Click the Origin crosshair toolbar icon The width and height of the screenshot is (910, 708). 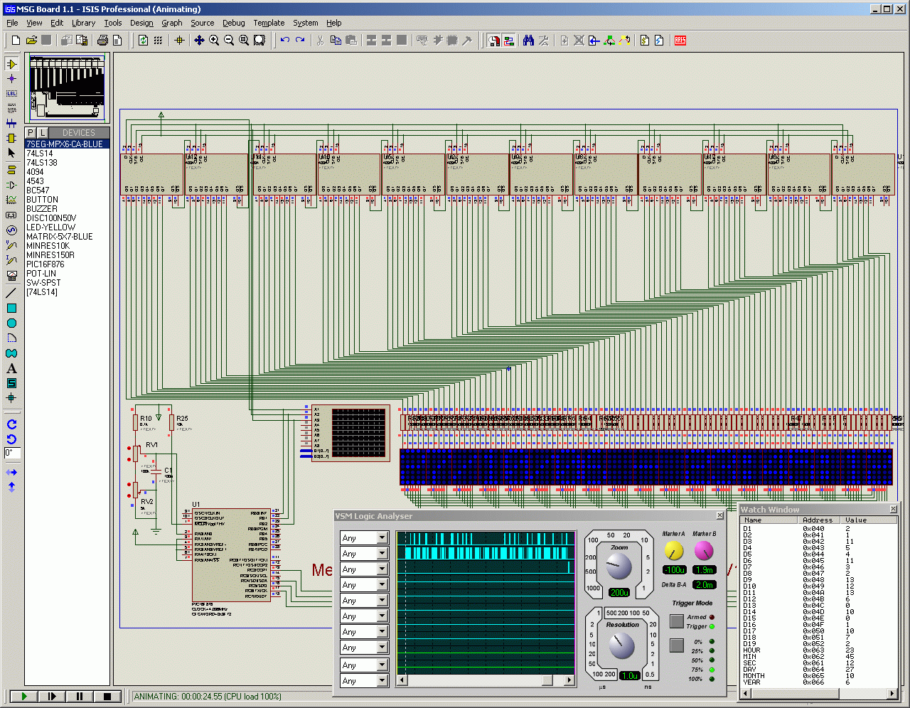click(x=179, y=41)
